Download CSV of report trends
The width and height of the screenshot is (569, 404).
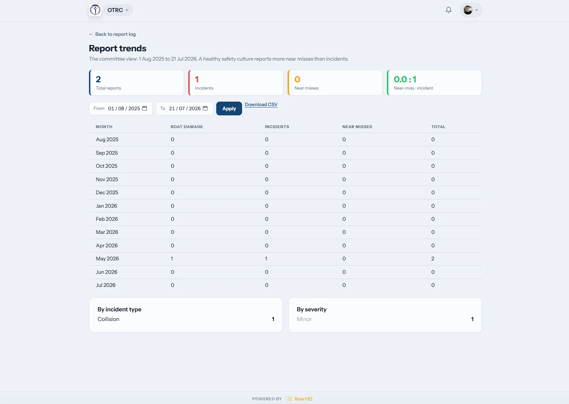coord(261,104)
